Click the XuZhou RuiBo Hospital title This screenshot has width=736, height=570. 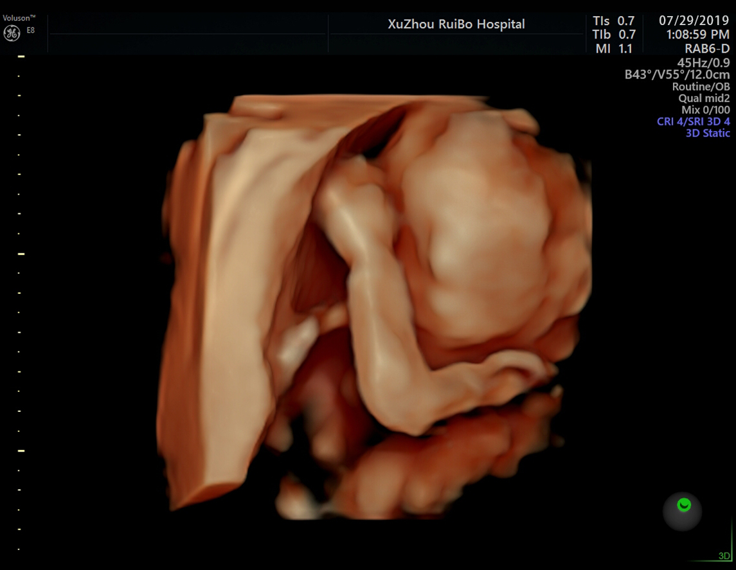pyautogui.click(x=456, y=24)
